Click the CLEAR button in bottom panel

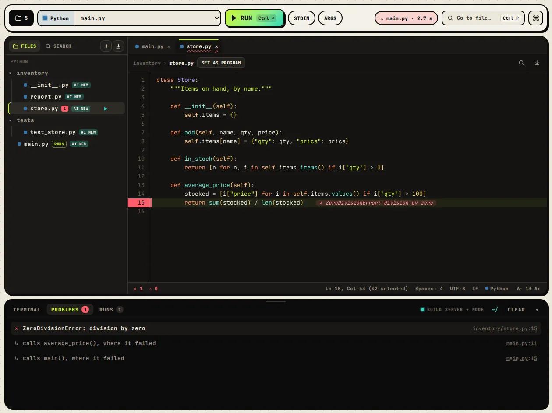(x=516, y=310)
